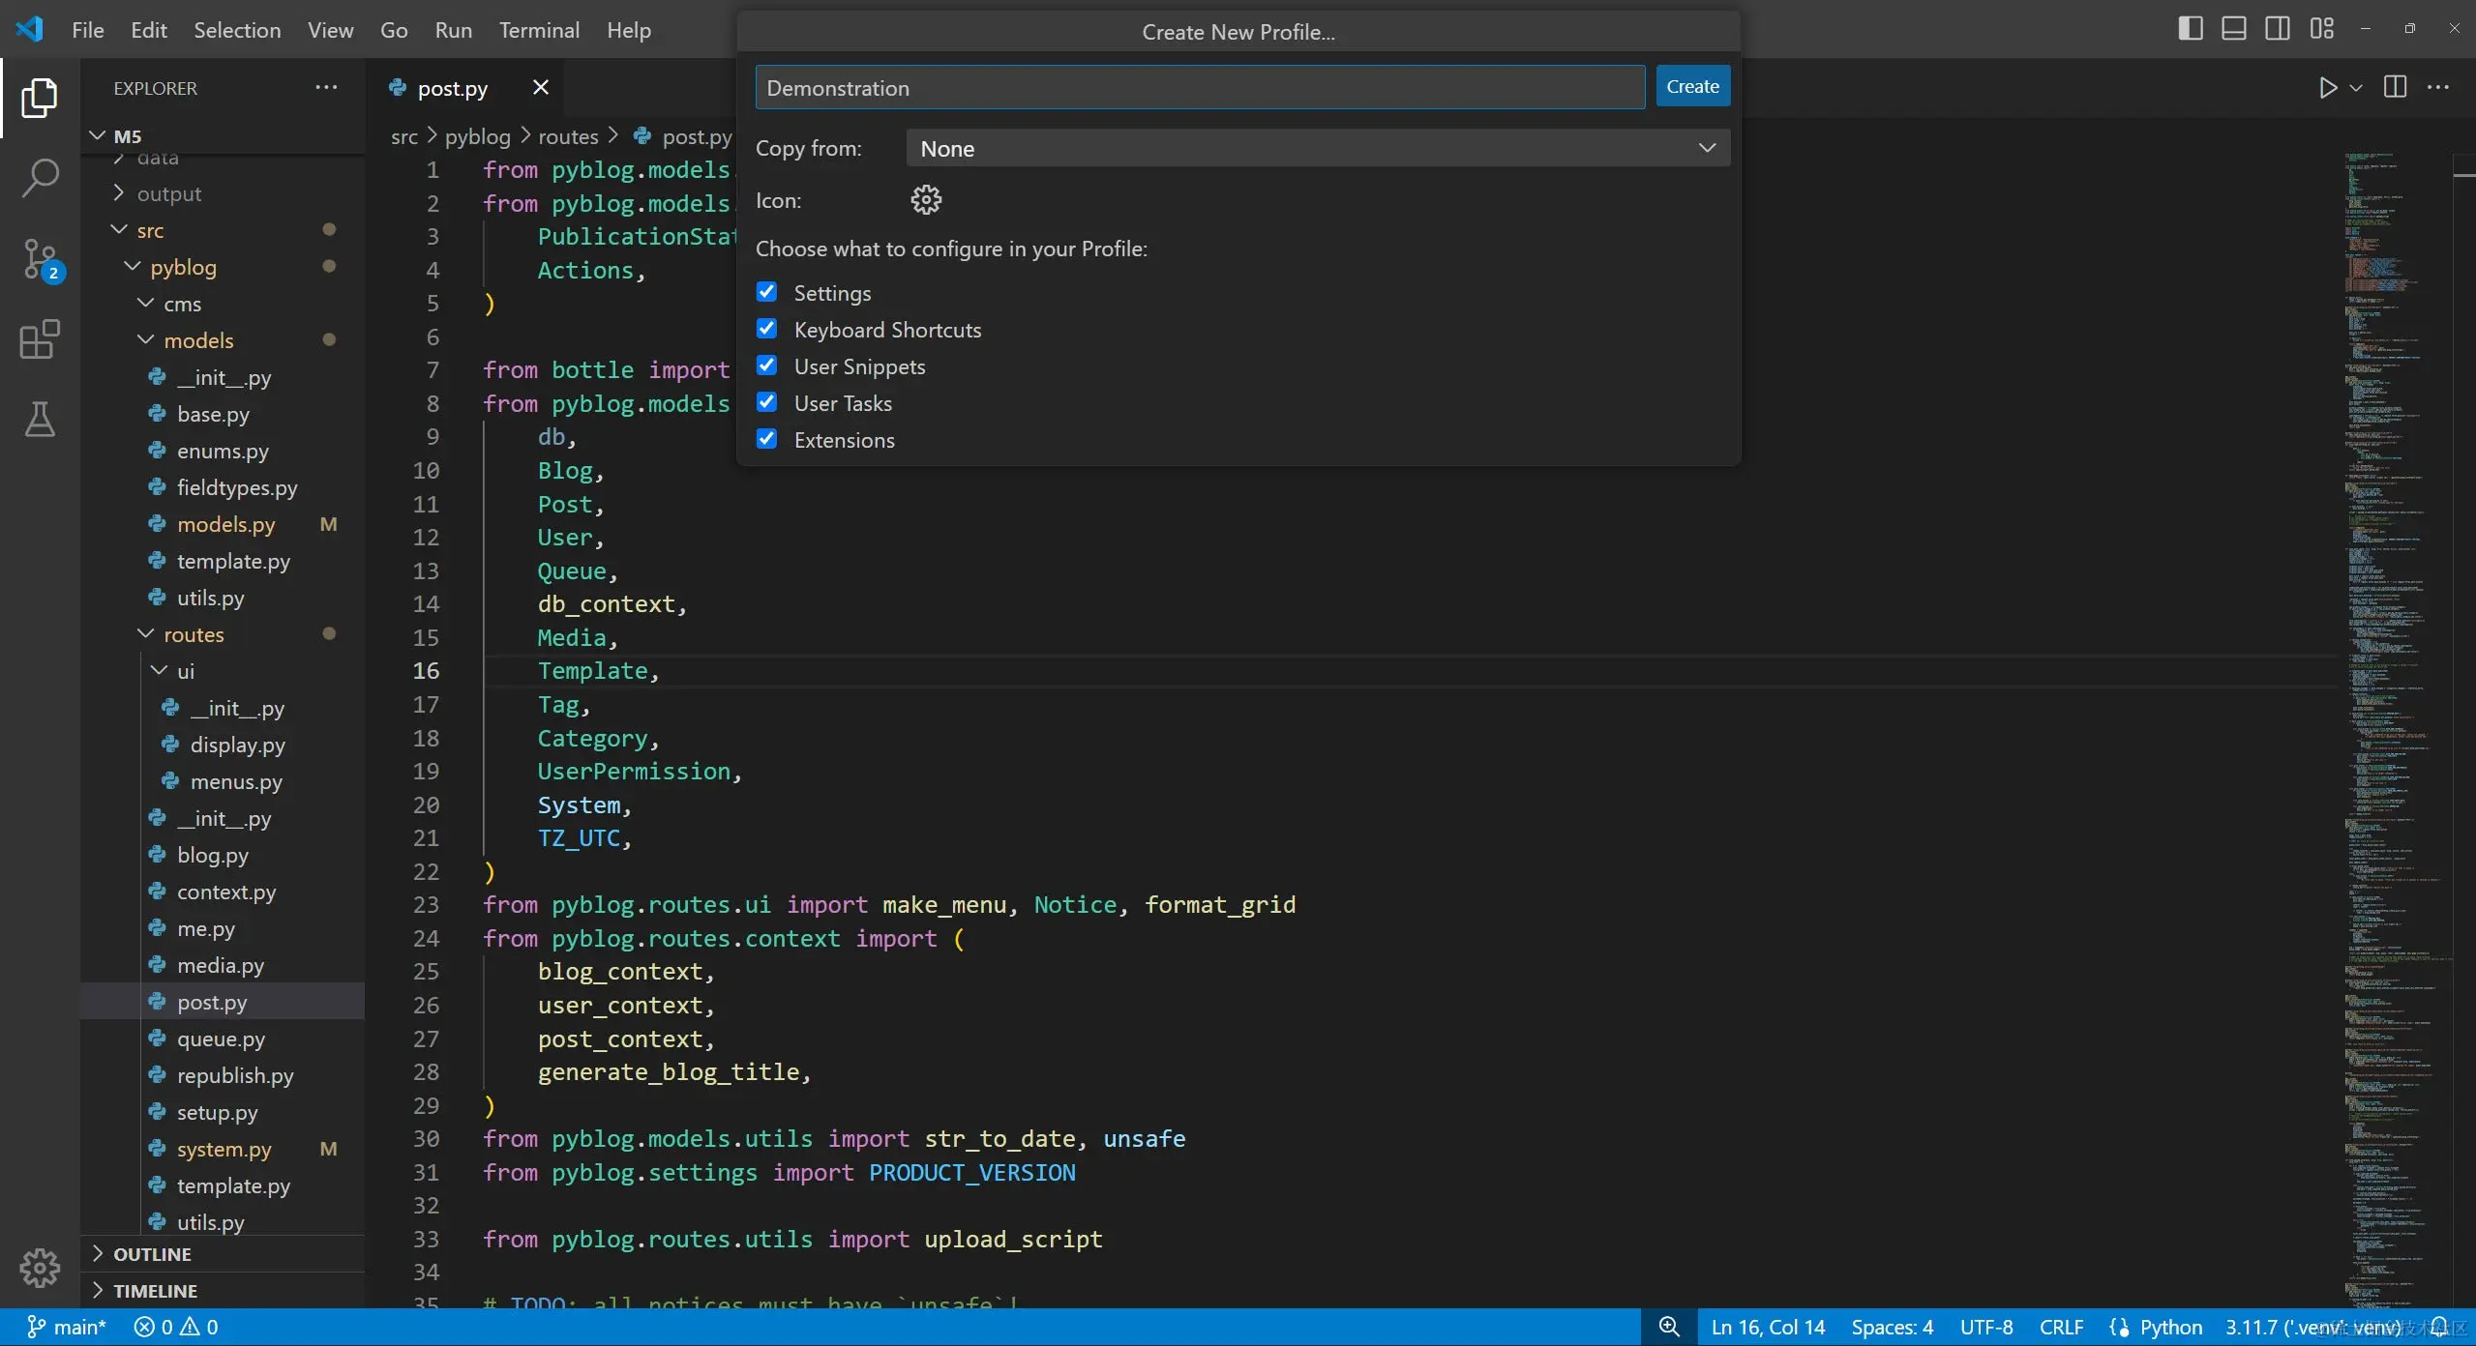Click the Manage gear in activity bar

(x=40, y=1267)
